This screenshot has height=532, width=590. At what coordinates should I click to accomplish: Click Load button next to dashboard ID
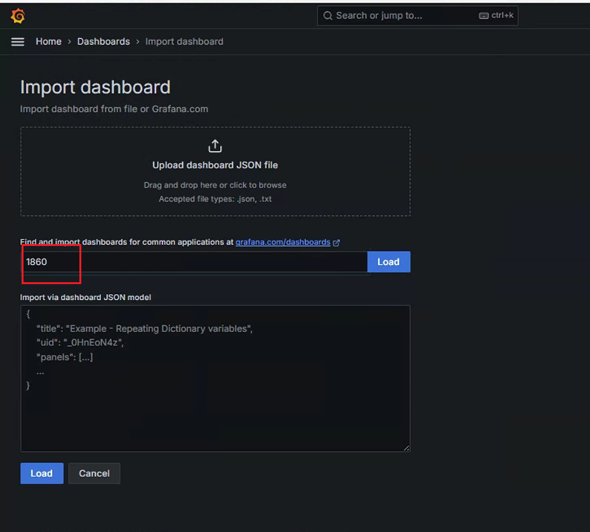pos(389,262)
